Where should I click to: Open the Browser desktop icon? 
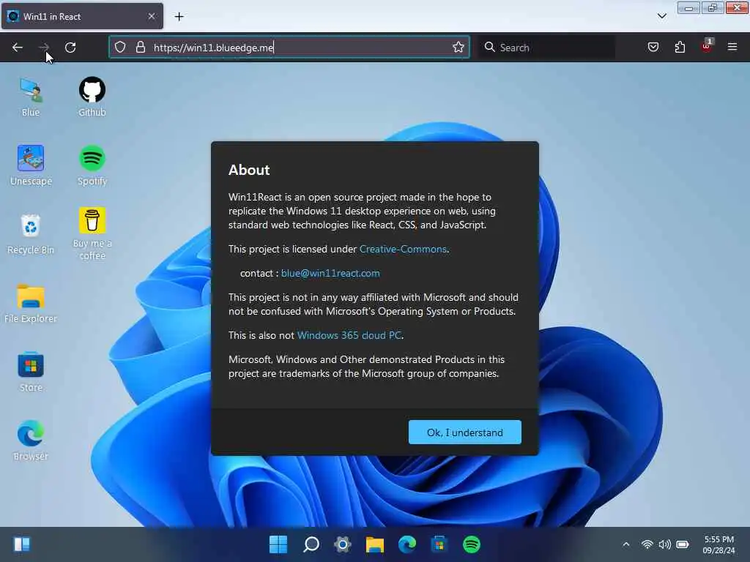pos(31,441)
